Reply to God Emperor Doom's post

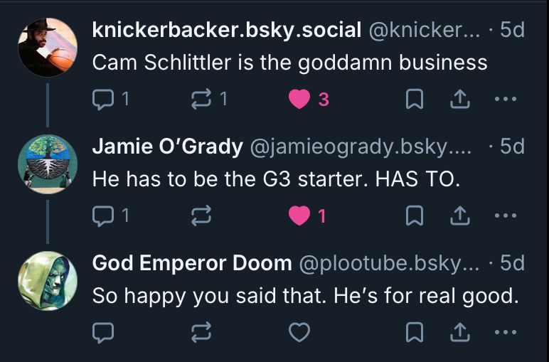point(103,331)
